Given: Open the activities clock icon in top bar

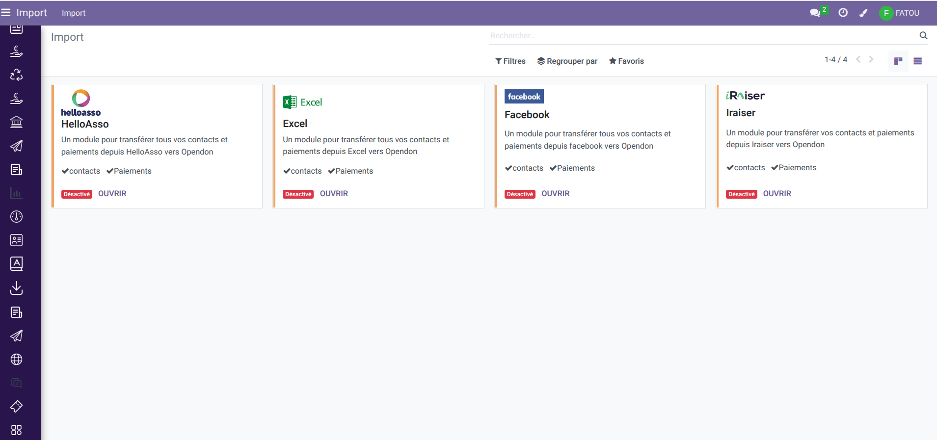Looking at the screenshot, I should pyautogui.click(x=843, y=13).
